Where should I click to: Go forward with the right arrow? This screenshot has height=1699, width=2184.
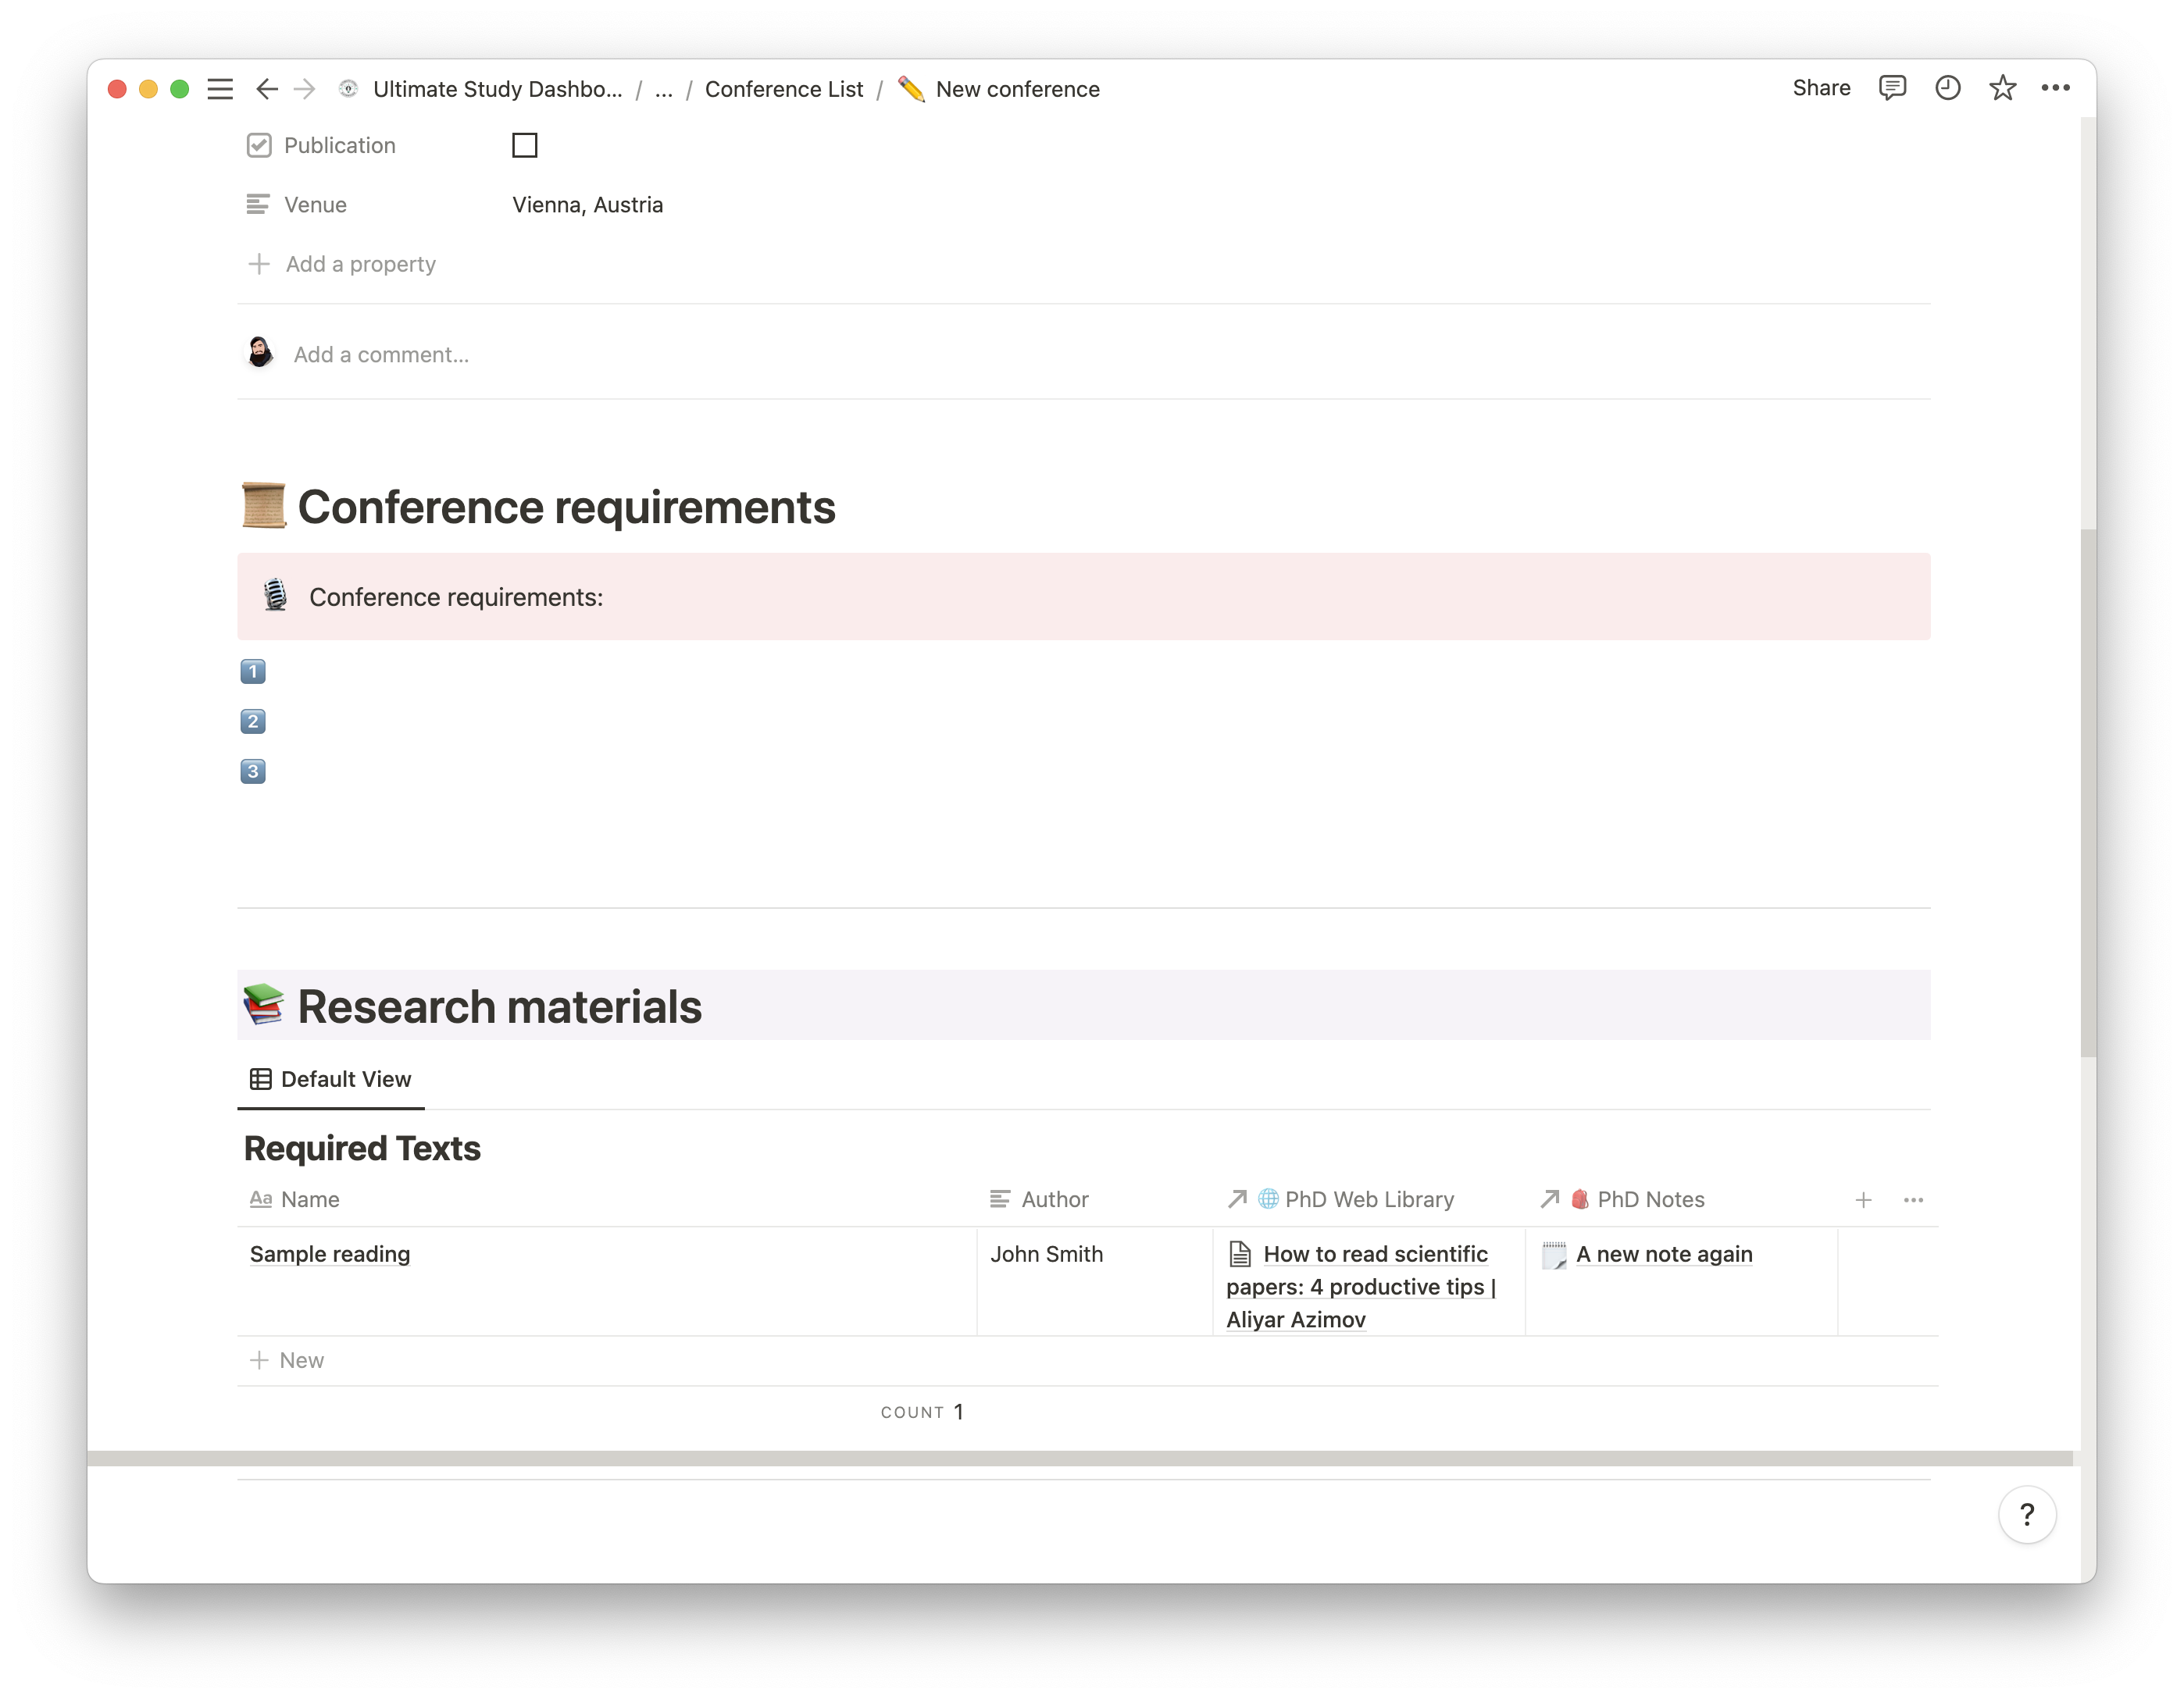[305, 89]
